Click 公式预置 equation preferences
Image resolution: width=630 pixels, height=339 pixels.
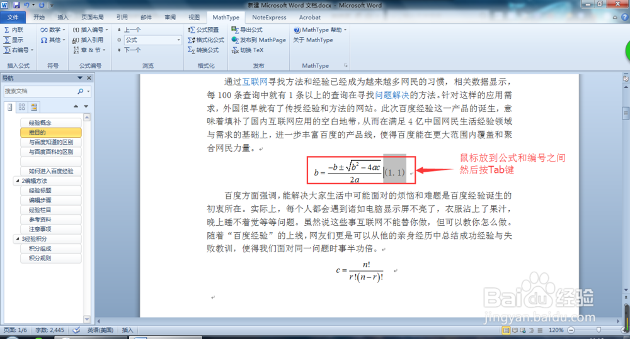(203, 30)
